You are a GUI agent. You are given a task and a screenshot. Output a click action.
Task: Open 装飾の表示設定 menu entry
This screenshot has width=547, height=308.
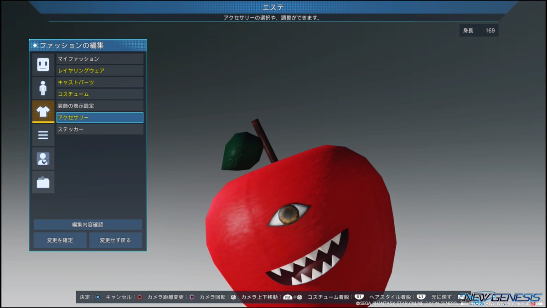[x=100, y=106]
